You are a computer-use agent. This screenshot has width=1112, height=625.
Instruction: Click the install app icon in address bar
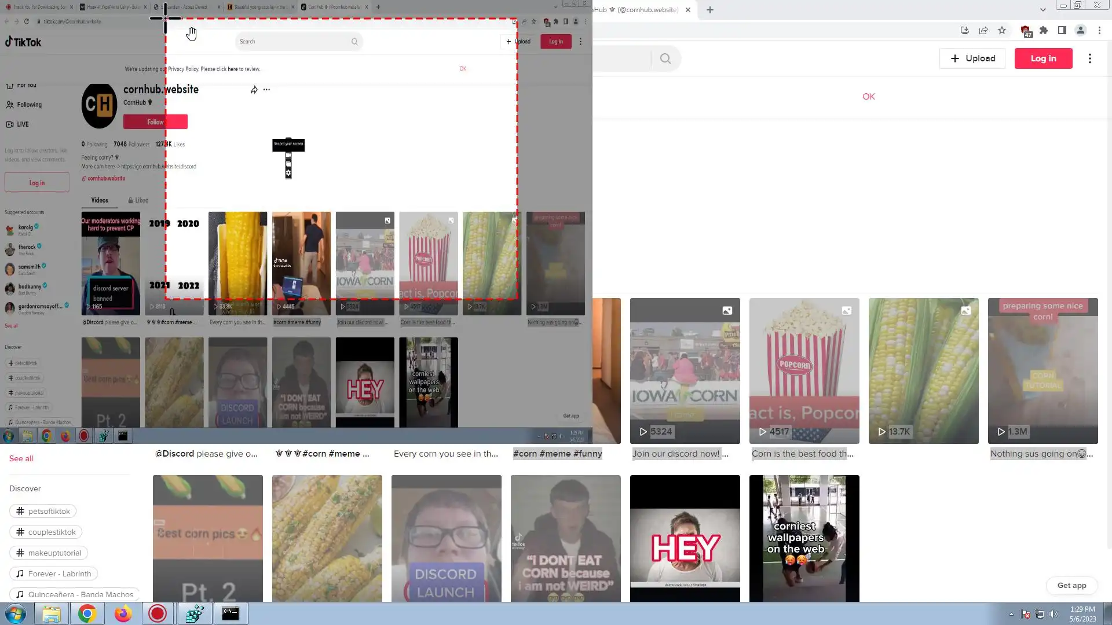965,30
